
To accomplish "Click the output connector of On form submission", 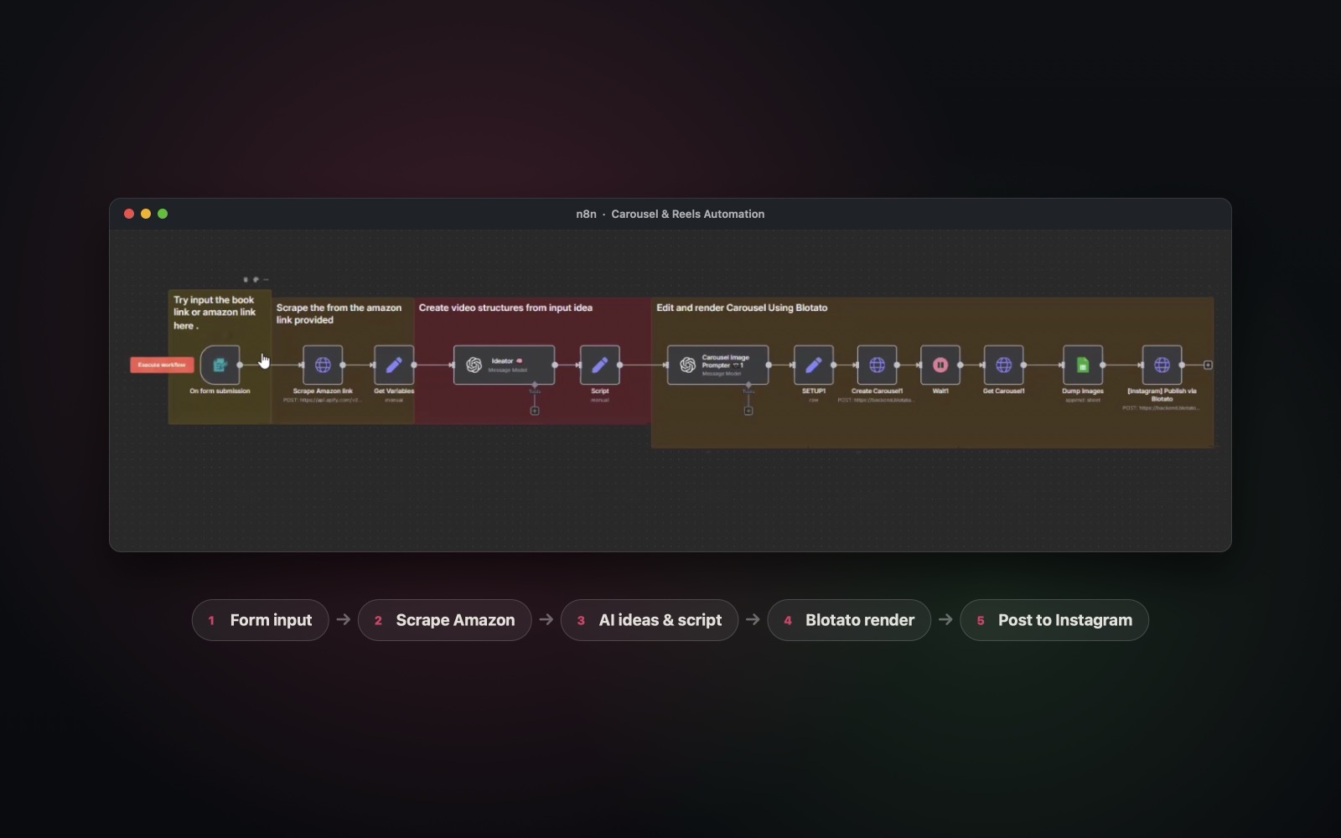I will pyautogui.click(x=240, y=365).
